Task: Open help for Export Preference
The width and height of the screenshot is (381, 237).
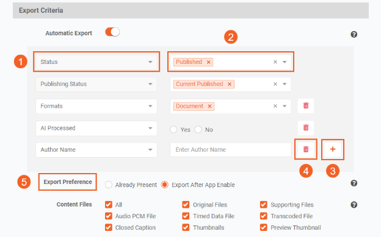Action: pos(354,183)
